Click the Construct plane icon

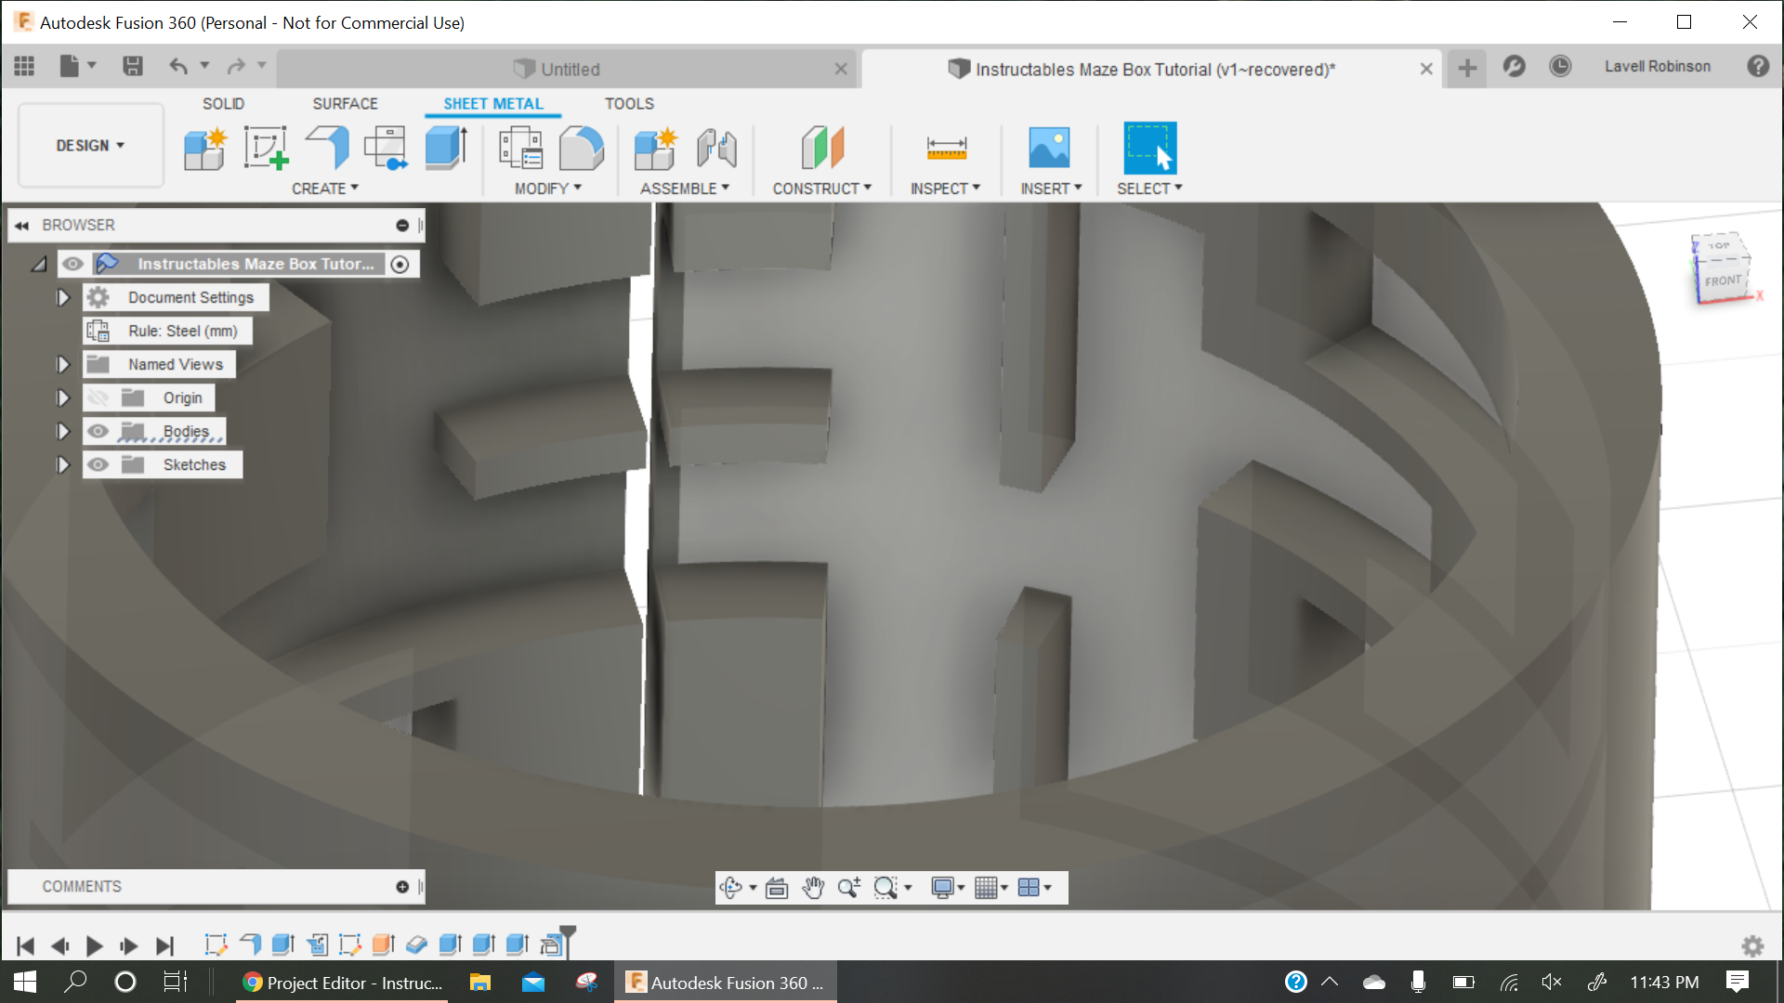[x=822, y=149]
